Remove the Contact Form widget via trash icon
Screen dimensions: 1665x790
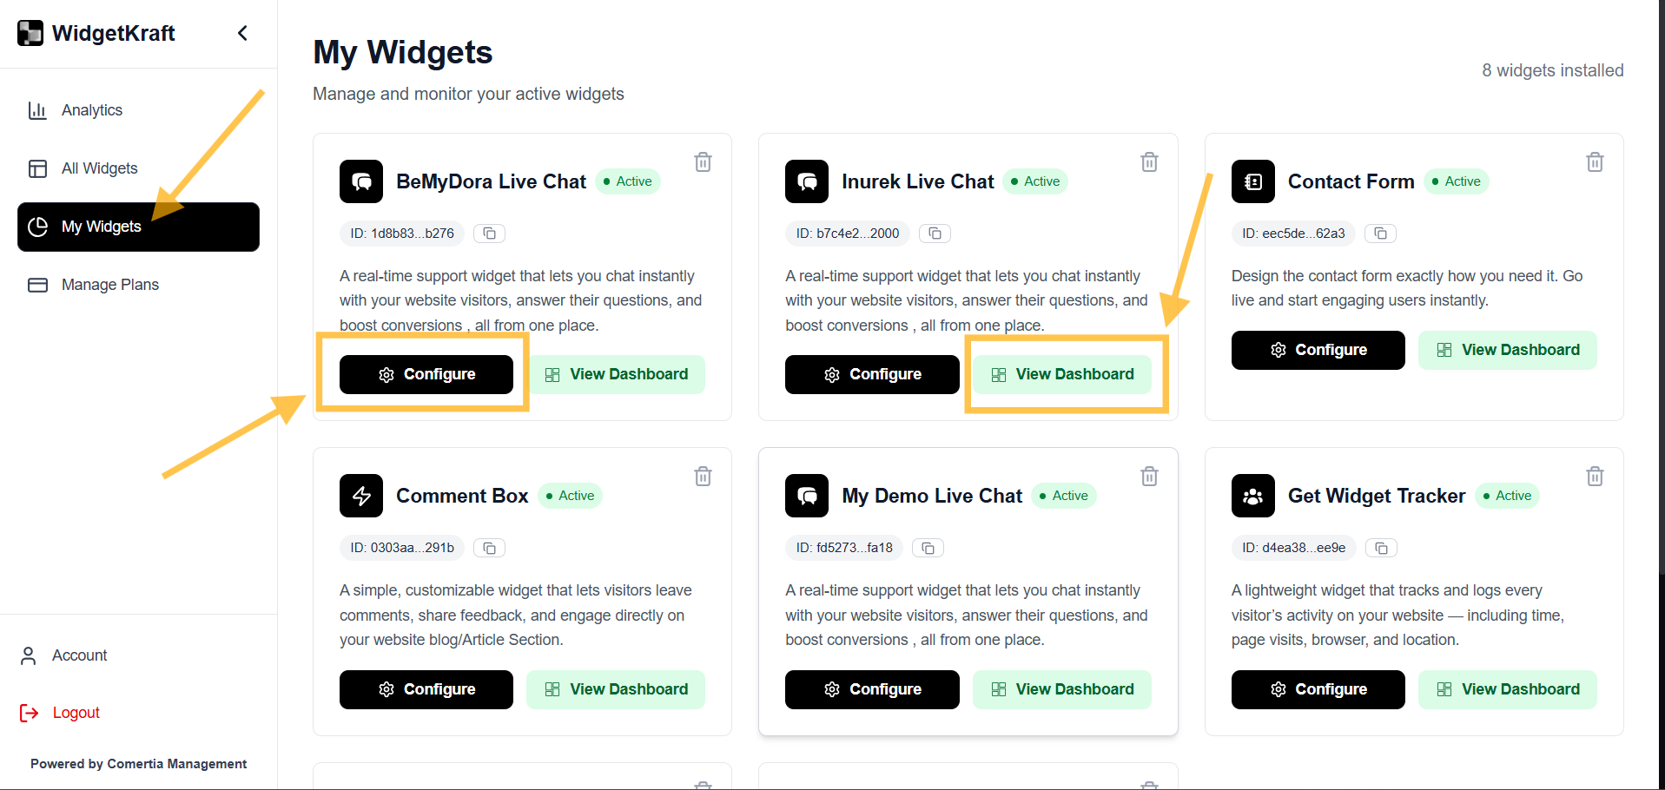click(1595, 162)
